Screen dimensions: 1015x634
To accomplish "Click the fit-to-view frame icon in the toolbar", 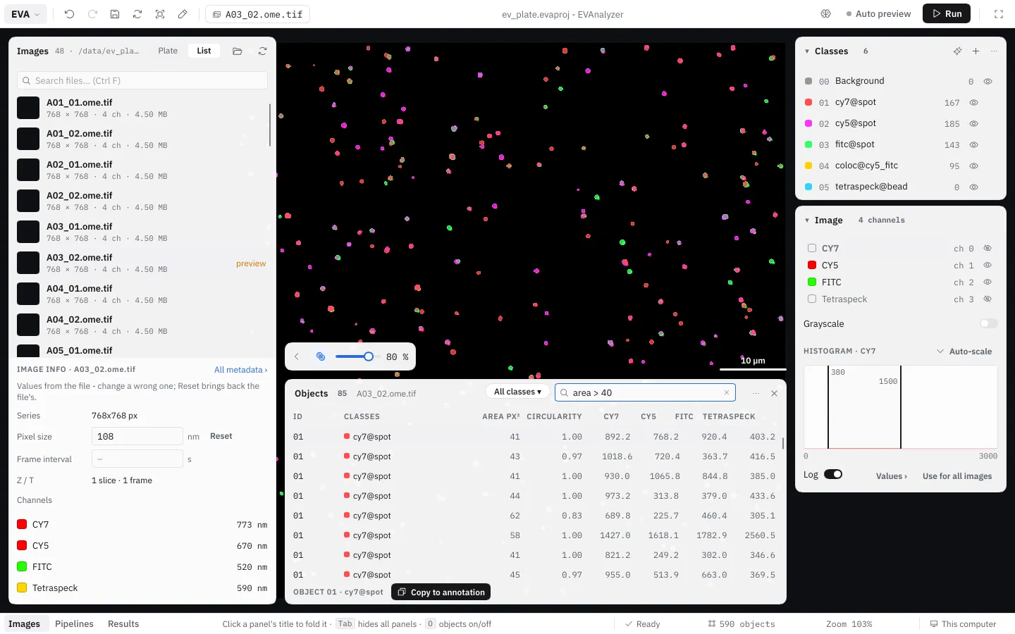I will coord(160,14).
